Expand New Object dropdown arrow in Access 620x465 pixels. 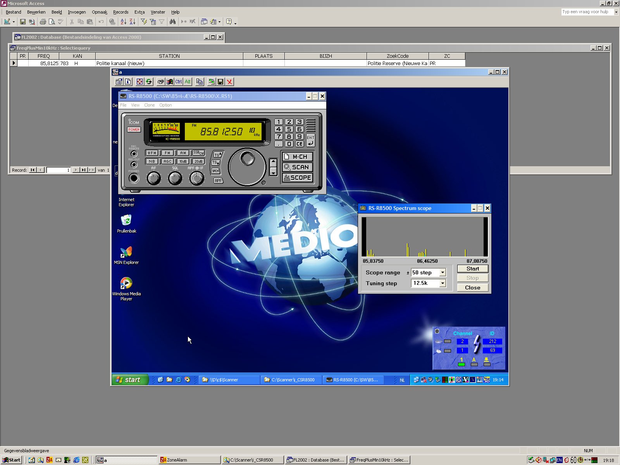point(219,22)
